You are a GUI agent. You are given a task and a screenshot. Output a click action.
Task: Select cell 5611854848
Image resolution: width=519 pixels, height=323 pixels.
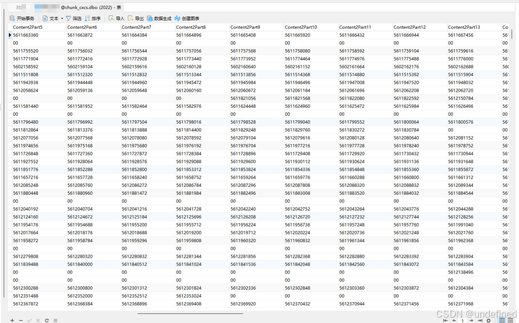click(365, 170)
